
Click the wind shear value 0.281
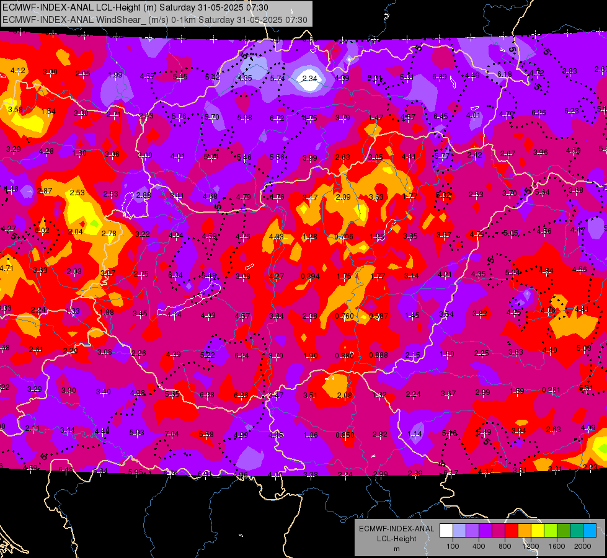(551, 389)
